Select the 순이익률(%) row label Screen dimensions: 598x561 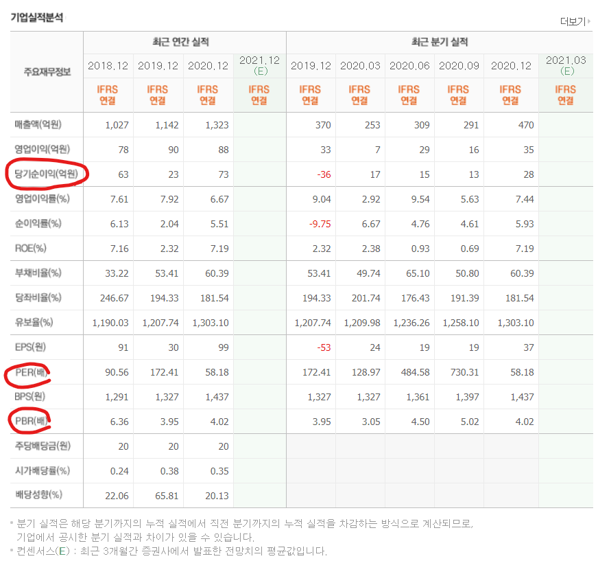(38, 223)
